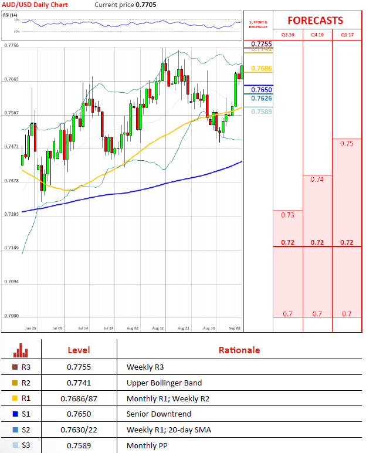Click the red bar chart icon in table header
This screenshot has width=366, height=453.
(x=21, y=350)
